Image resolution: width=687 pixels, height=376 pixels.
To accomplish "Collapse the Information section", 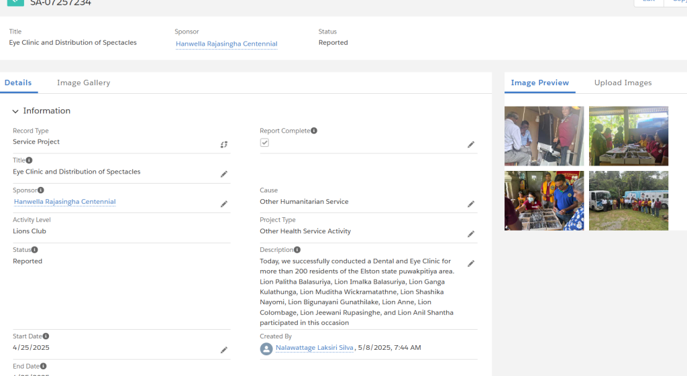I will click(15, 111).
